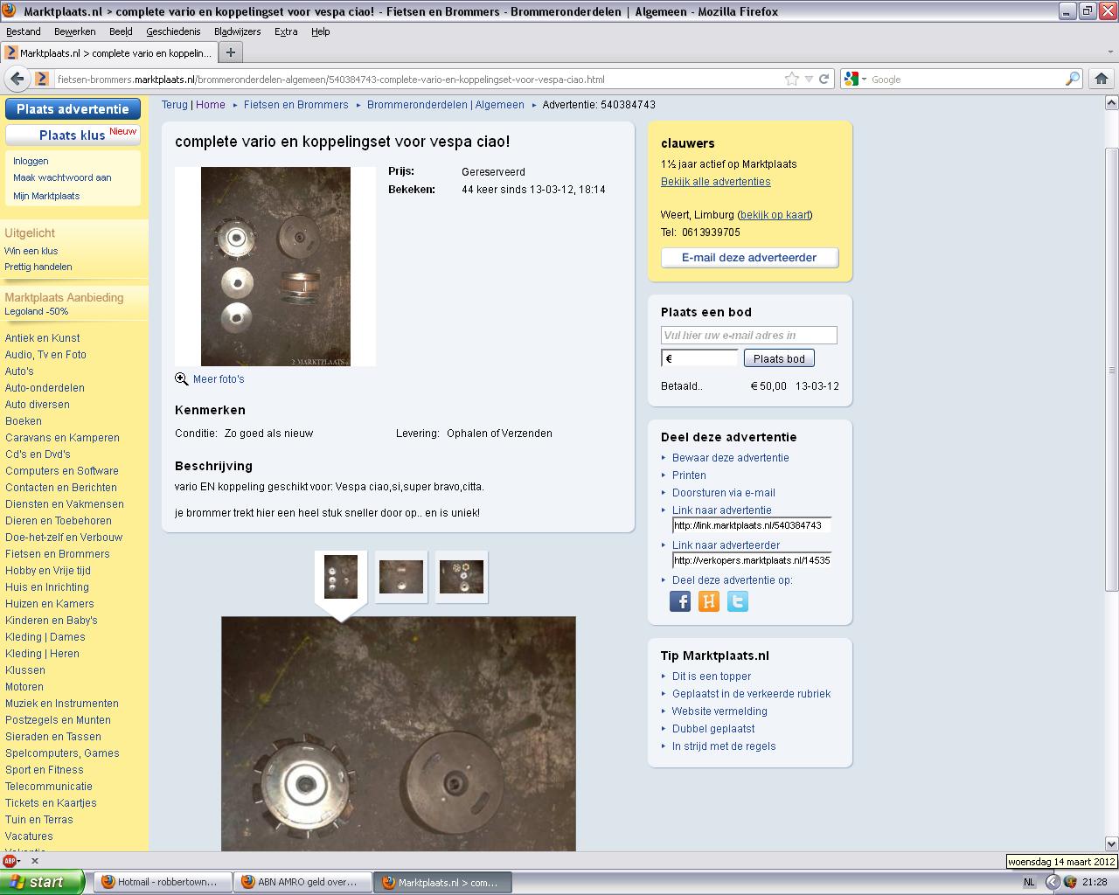Viewport: 1119px width, 895px height.
Task: Open the Bekijk alle advertenties link
Action: pos(715,182)
